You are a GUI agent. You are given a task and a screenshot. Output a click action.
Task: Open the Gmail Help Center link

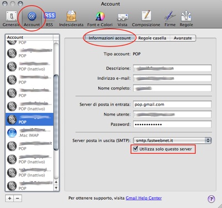pos(144,198)
